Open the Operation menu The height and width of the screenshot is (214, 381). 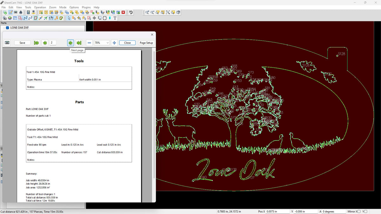(x=40, y=7)
